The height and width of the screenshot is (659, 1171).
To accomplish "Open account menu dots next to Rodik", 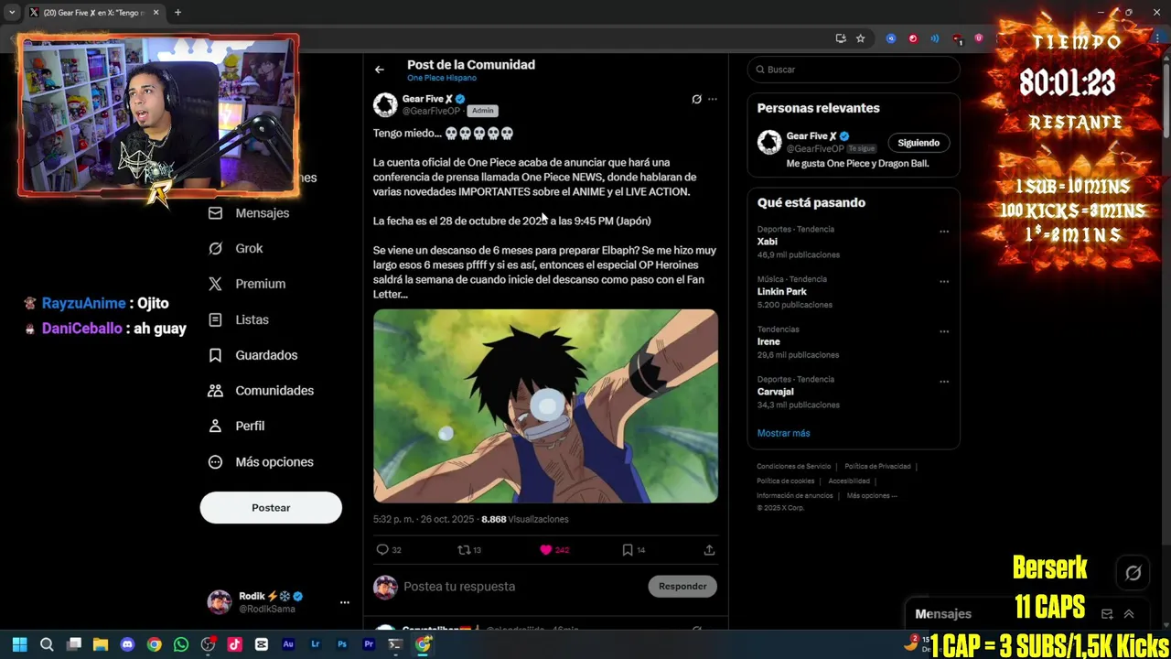I will tap(345, 602).
